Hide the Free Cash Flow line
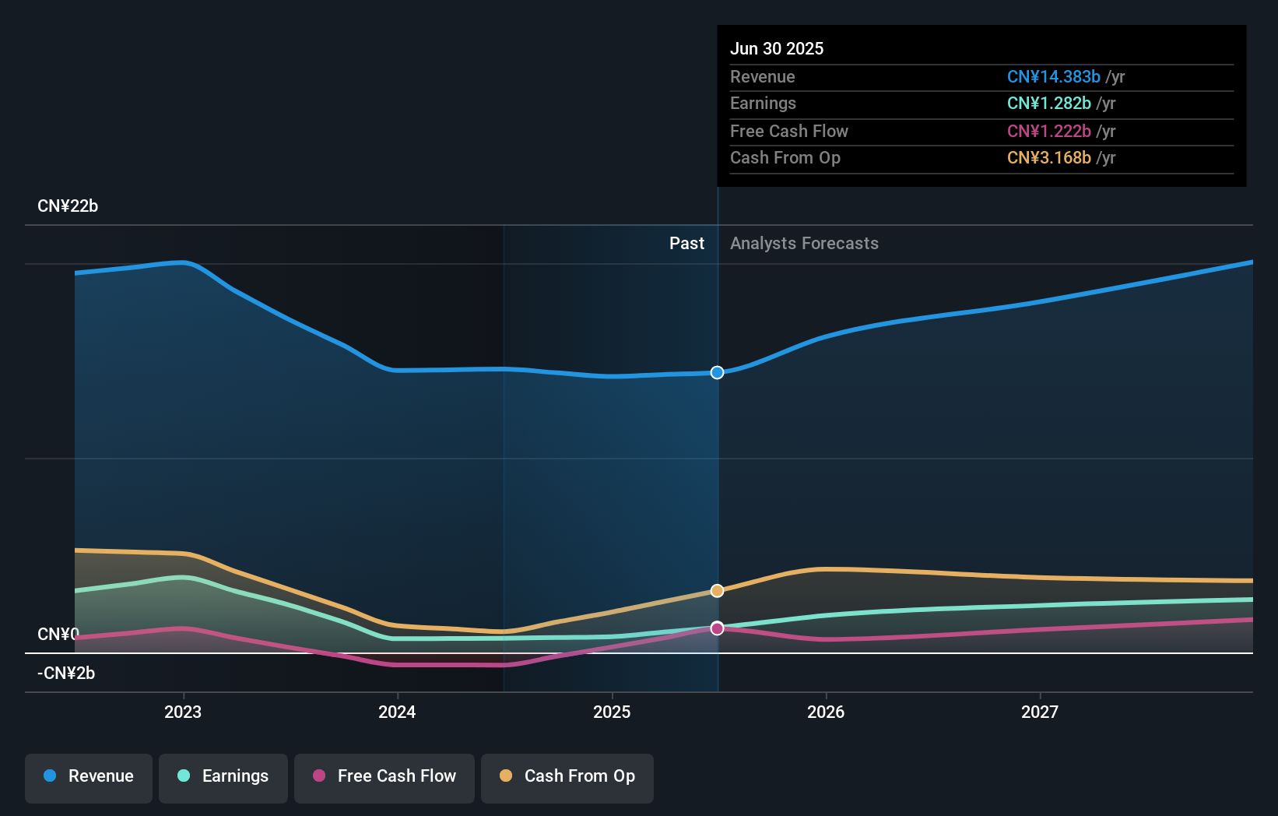1278x816 pixels. 384,778
